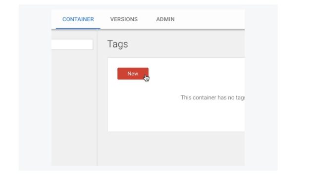Switch to the CONTAINER tab
This screenshot has height=183, width=312.
pos(78,19)
